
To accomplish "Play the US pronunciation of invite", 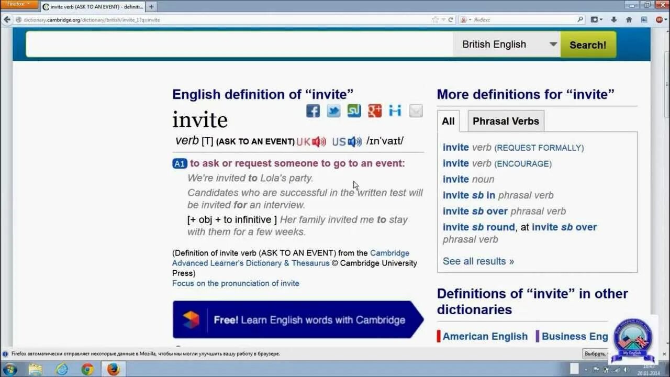I will click(x=355, y=141).
